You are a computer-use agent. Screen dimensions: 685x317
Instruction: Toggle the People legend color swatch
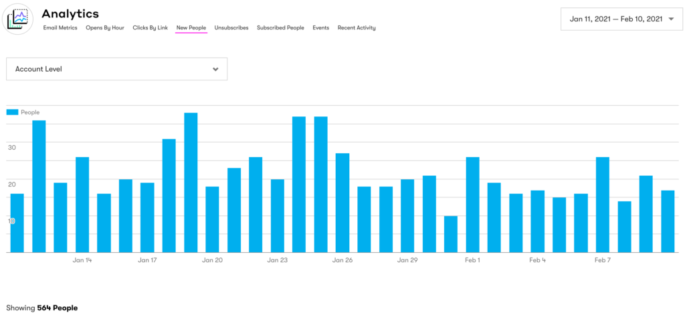[x=12, y=112]
